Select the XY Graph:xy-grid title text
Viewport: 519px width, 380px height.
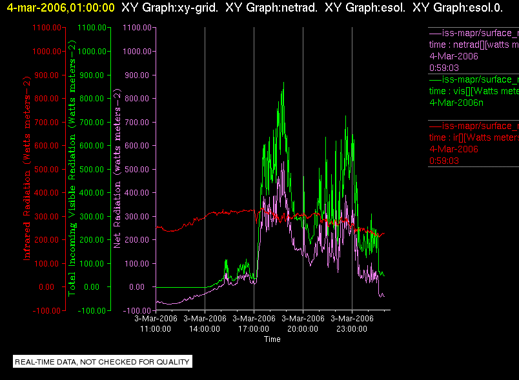click(170, 7)
